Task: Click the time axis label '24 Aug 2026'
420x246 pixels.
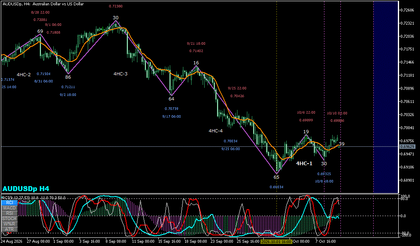Action: [11, 241]
